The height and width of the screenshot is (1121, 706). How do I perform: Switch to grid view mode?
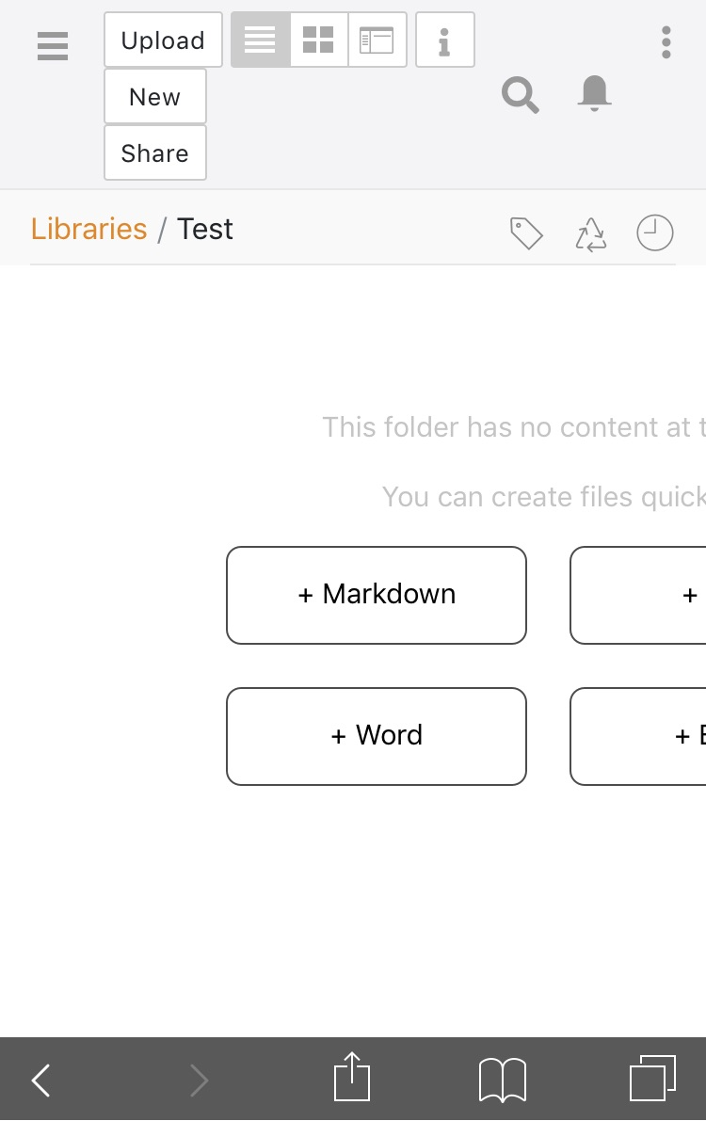318,40
